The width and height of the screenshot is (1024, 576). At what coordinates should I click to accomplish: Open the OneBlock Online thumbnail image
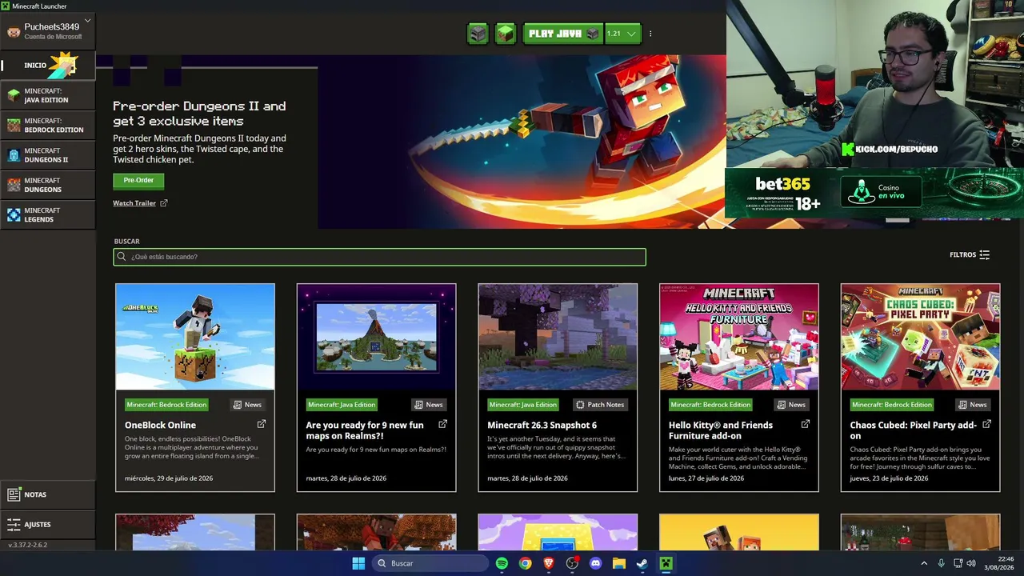tap(195, 337)
